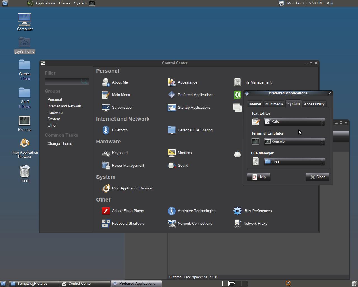Open the Keyboard Shortcuts icon
Viewport: 358px width, 287px height.
coord(106,223)
